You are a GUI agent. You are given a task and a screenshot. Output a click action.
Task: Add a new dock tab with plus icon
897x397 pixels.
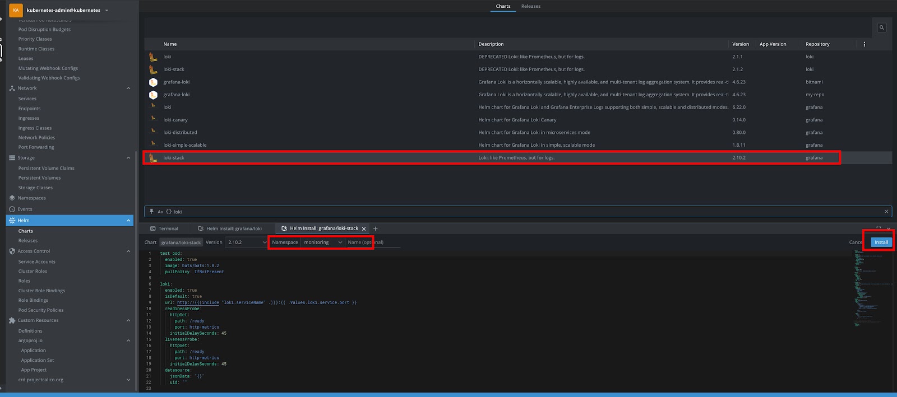tap(376, 228)
